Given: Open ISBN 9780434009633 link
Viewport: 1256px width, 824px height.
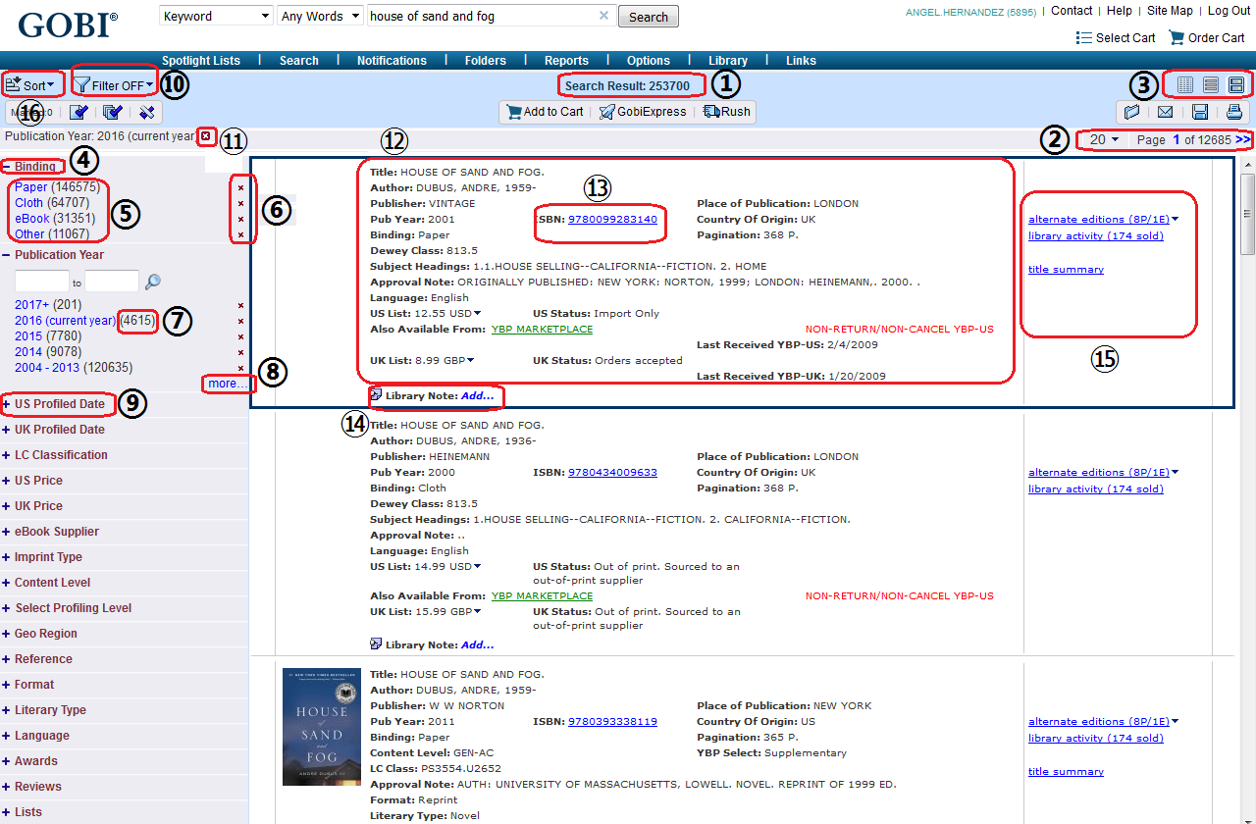Looking at the screenshot, I should coord(612,472).
